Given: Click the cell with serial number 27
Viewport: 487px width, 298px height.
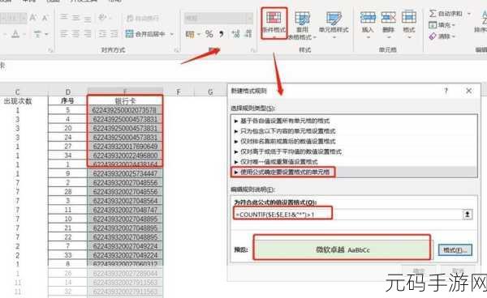Looking at the screenshot, I should 67,147.
